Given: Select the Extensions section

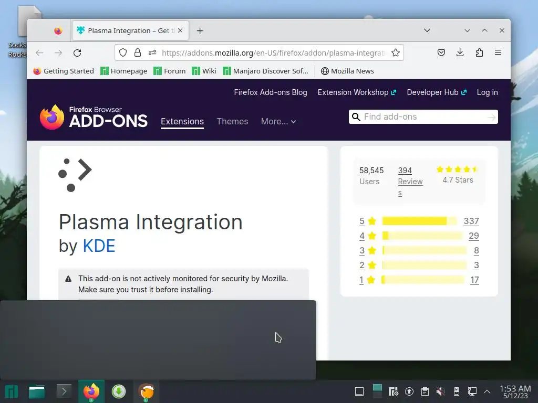Looking at the screenshot, I should pos(182,121).
